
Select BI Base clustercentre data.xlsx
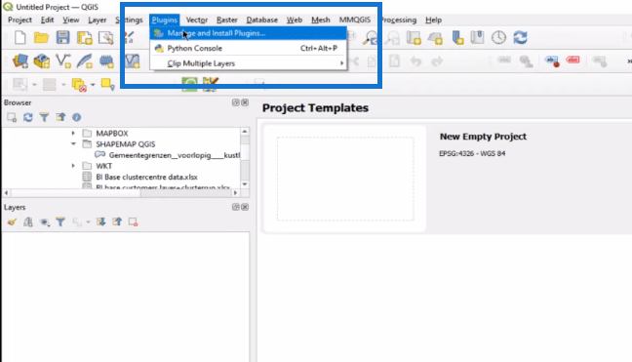coord(146,177)
